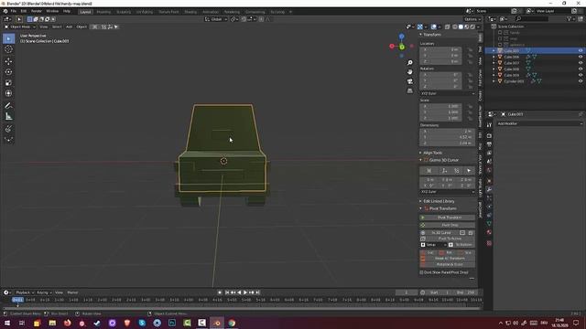Toggle camera view icon in viewport

point(410,81)
